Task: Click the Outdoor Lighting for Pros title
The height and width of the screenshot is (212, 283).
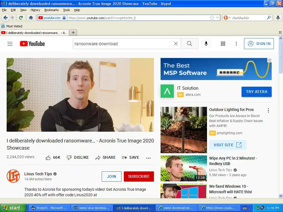Action: click(231, 110)
